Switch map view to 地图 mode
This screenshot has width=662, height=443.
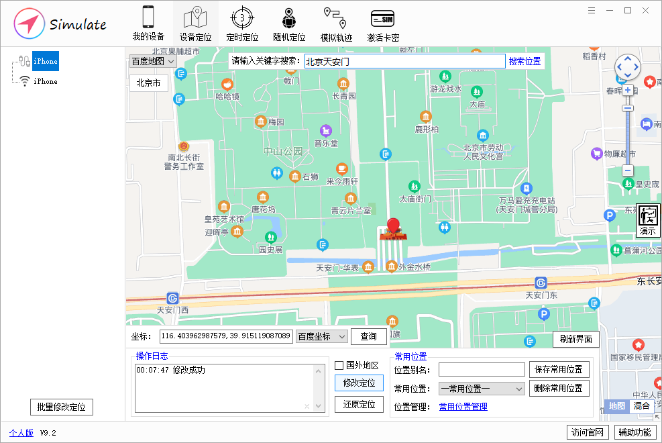tap(617, 406)
